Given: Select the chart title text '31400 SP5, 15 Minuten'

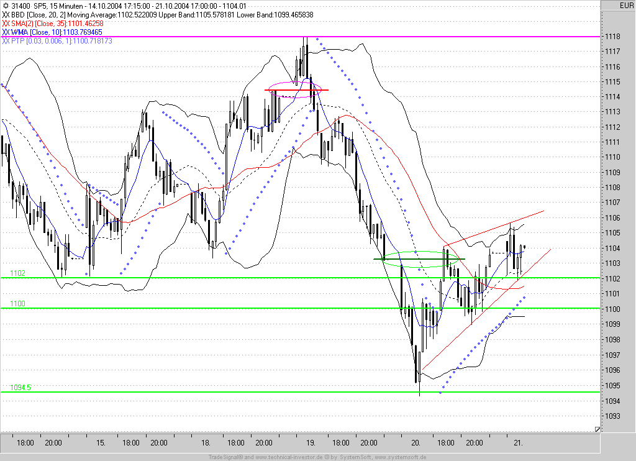Looking at the screenshot, I should [47, 6].
